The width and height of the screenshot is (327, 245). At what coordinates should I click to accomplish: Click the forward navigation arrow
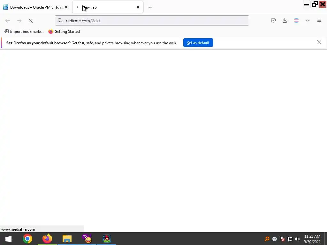coord(19,21)
